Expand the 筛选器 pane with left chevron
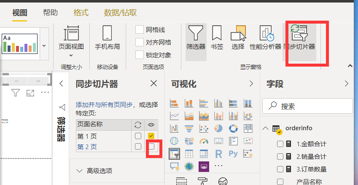Viewport: 358px width, 185px height. [x=61, y=83]
